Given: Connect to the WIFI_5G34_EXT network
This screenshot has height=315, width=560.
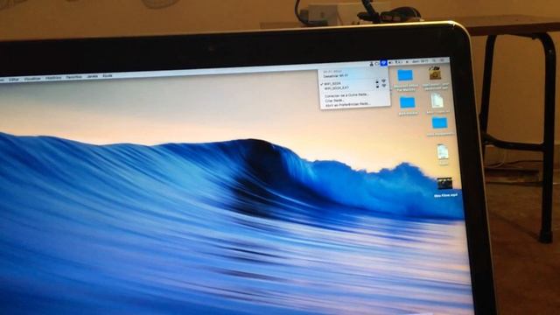Looking at the screenshot, I should coord(336,87).
